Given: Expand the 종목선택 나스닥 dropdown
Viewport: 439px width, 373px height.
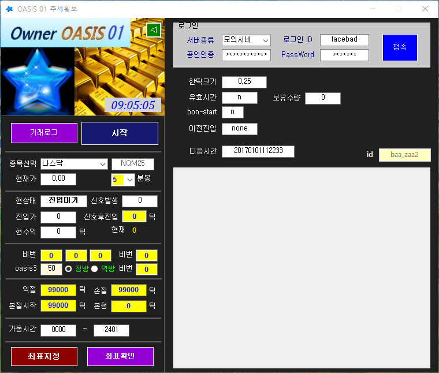Looking at the screenshot, I should click(x=74, y=164).
